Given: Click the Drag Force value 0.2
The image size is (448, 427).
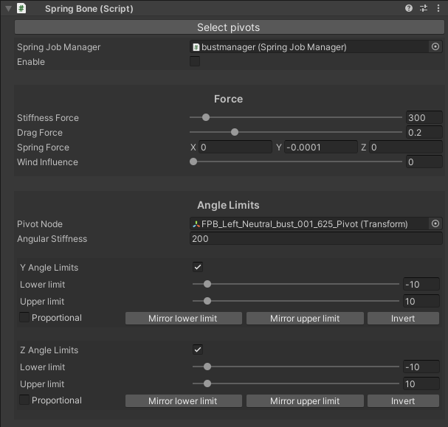Looking at the screenshot, I should [x=424, y=133].
